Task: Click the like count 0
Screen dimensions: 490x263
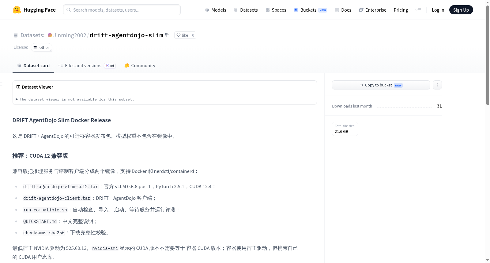Action: (193, 35)
